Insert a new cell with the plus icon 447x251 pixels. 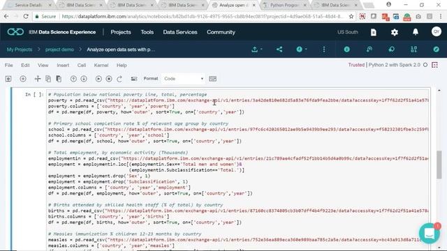(x=23, y=79)
